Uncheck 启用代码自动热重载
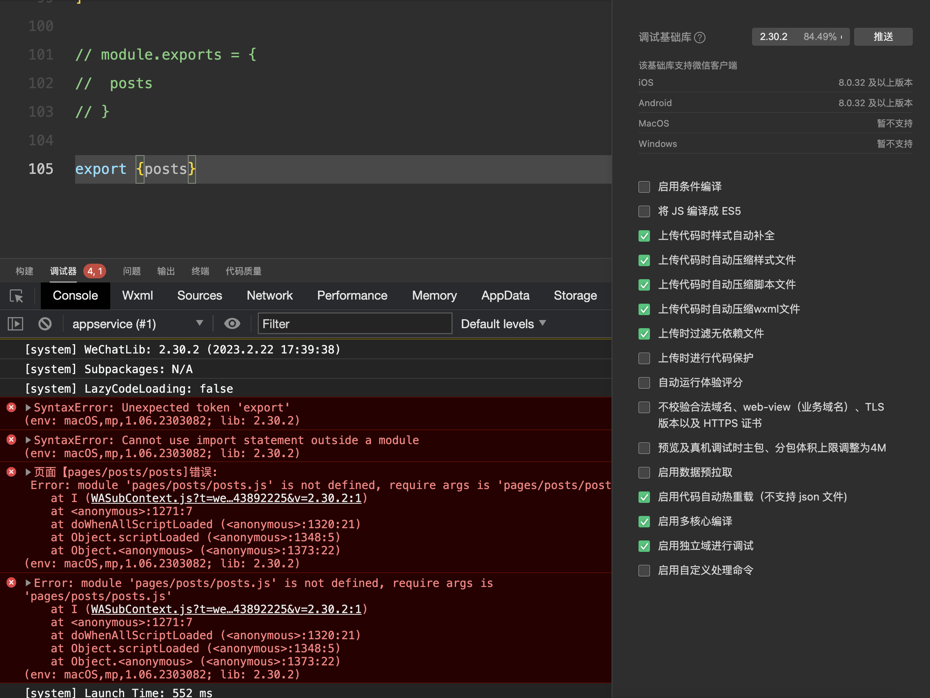This screenshot has width=930, height=698. coord(644,497)
